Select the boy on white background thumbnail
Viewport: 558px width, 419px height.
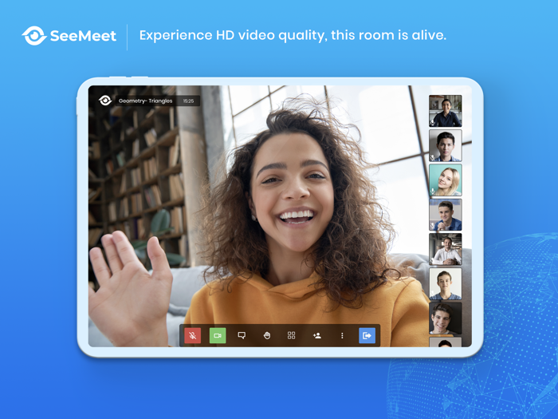click(x=445, y=283)
